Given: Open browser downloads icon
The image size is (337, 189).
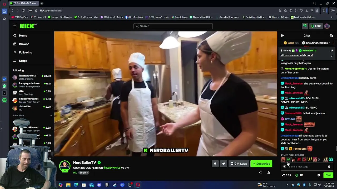Looking at the screenshot, I should point(307,10).
